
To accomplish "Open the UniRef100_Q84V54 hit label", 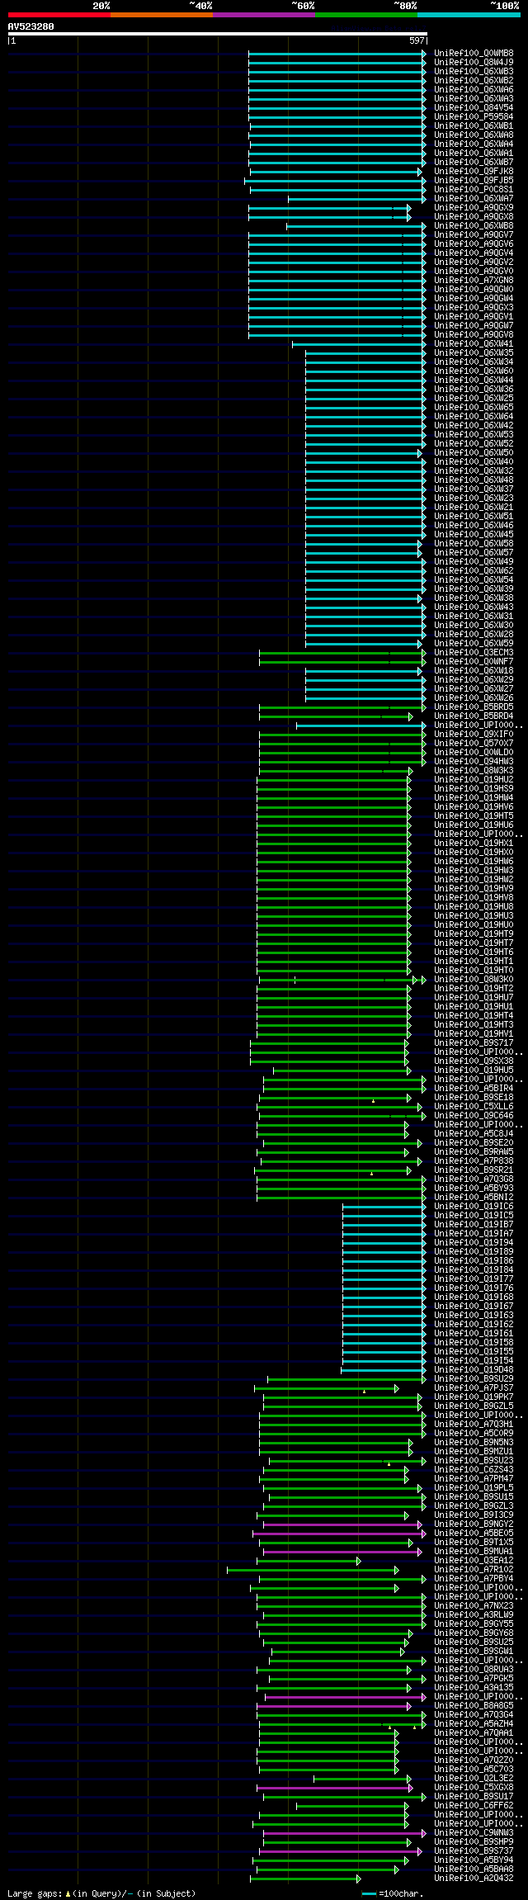I will (x=474, y=108).
